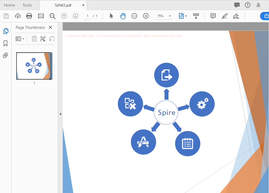This screenshot has width=269, height=193.
Task: Click the Spire center circle in the document
Action: click(166, 112)
